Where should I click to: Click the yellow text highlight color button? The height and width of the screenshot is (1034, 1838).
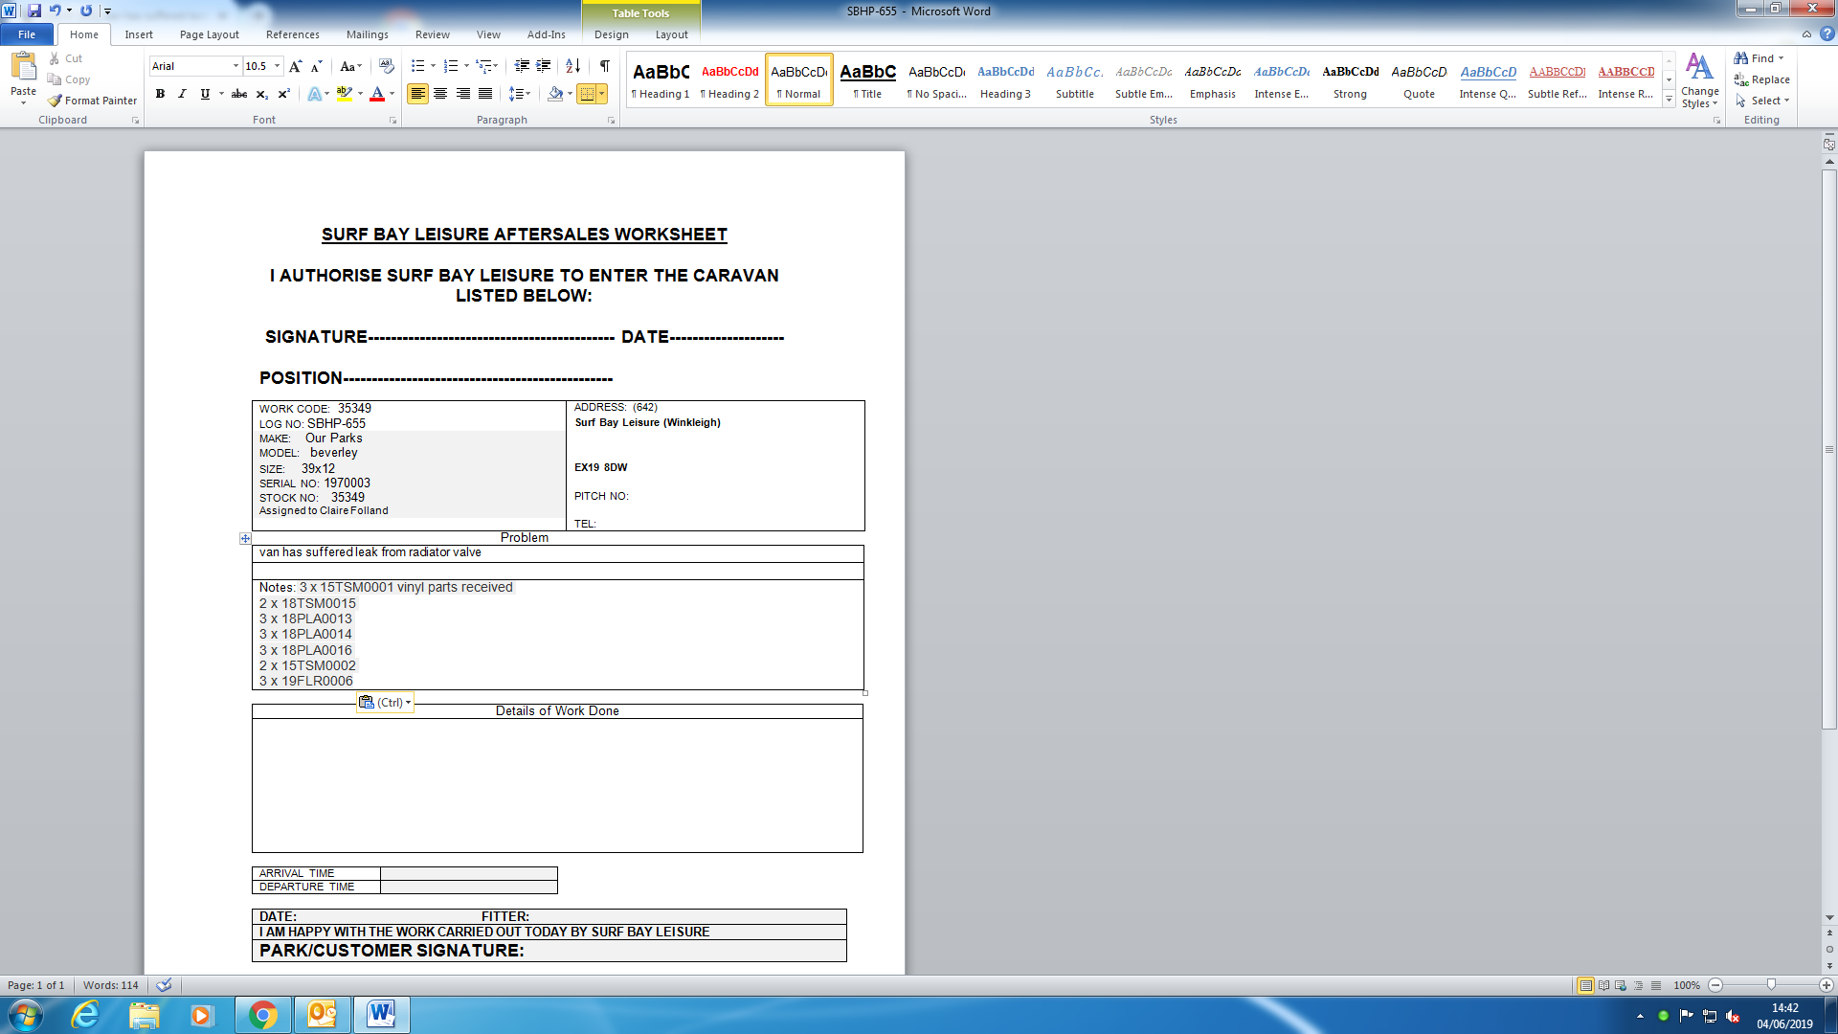point(344,94)
